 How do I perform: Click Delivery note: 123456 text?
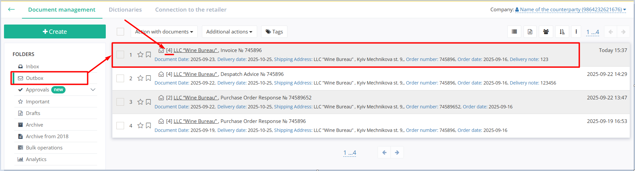pos(533,83)
